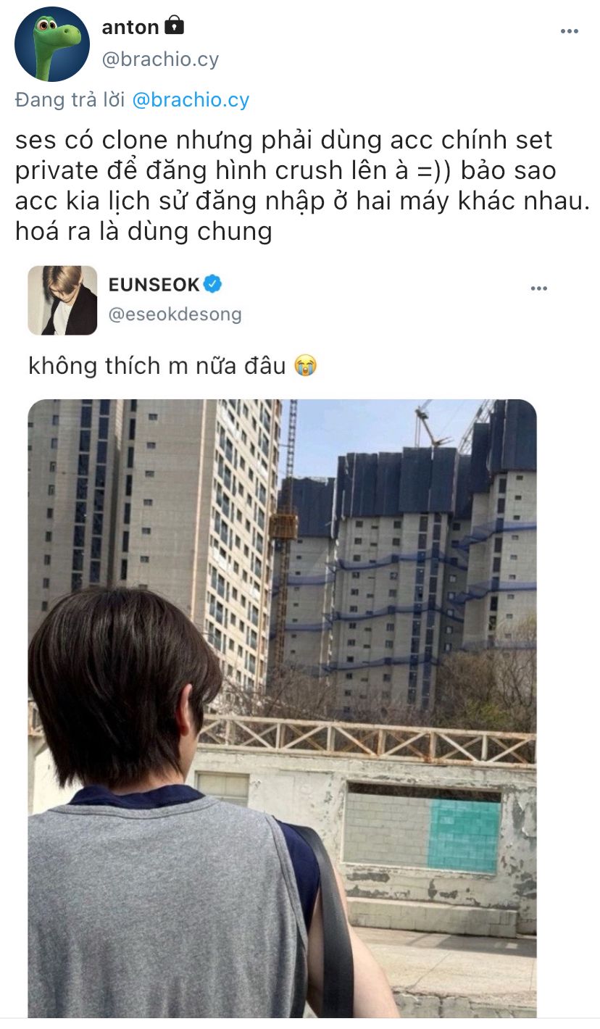Viewport: 600px width, 1029px height.
Task: Click the @brachio.cy handle under anton's name
Action: click(160, 59)
